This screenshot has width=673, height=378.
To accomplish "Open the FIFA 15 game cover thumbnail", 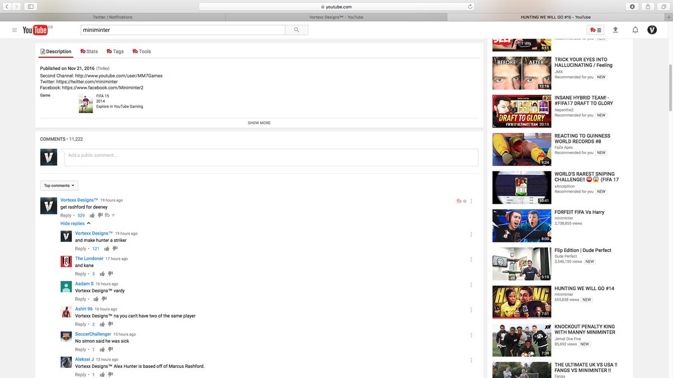I will coord(86,104).
